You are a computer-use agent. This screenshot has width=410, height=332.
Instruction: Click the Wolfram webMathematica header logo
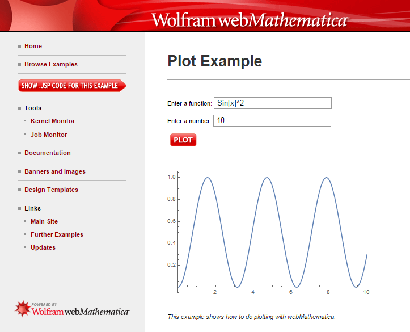pyautogui.click(x=250, y=20)
